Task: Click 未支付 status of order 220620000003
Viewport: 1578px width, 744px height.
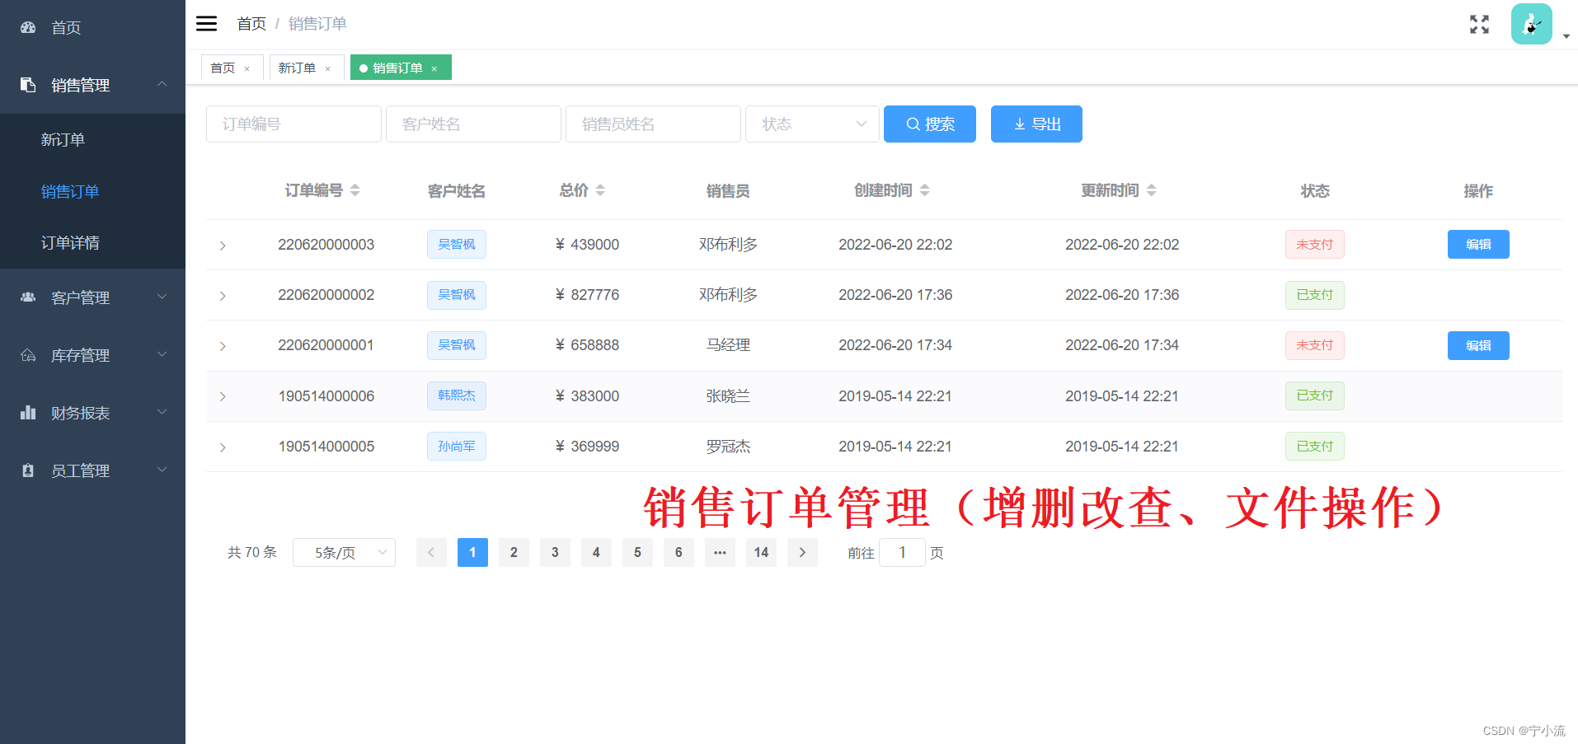Action: tap(1315, 245)
